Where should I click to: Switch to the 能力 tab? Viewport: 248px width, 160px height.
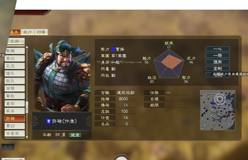click(x=27, y=32)
